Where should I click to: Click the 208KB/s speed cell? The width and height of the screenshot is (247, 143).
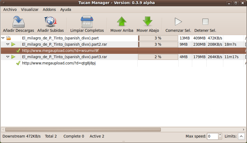tap(215, 44)
